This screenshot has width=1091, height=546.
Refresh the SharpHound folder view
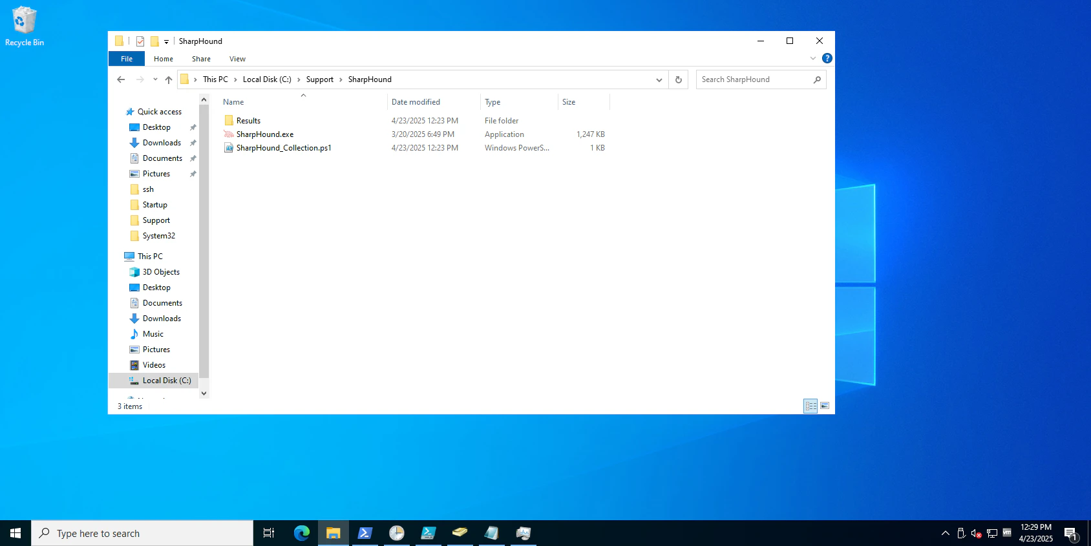point(679,79)
